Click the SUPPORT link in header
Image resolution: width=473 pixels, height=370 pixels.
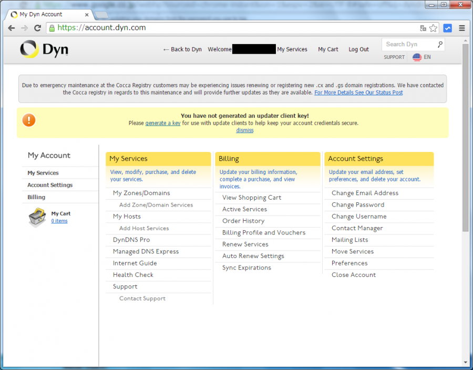click(x=394, y=57)
